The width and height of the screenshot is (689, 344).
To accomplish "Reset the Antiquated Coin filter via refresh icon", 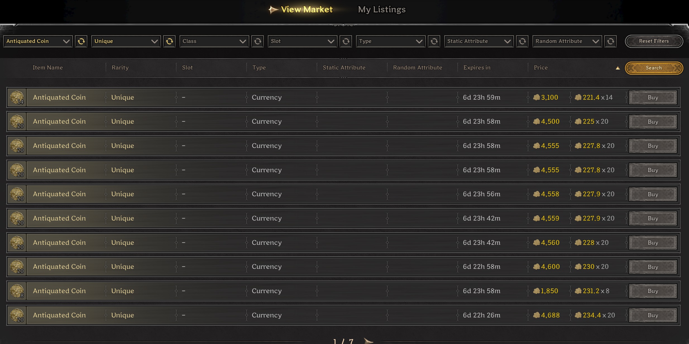I will (x=81, y=41).
